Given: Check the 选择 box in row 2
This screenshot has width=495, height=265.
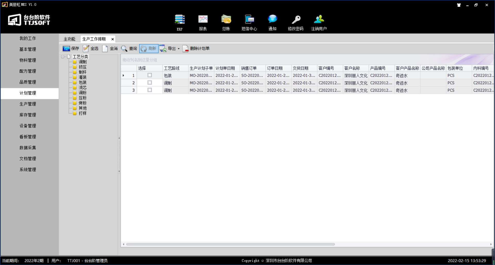Looking at the screenshot, I should (150, 83).
